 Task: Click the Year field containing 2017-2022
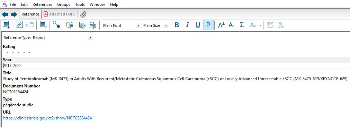(175, 66)
